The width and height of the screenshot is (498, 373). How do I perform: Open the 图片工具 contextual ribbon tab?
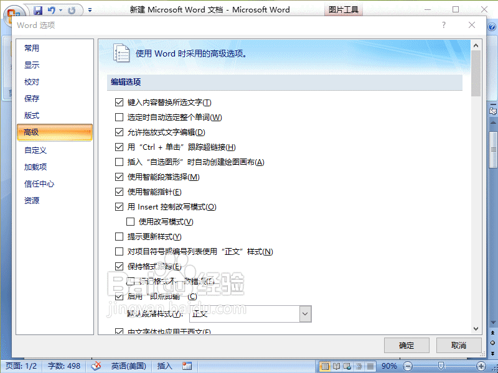click(x=344, y=10)
